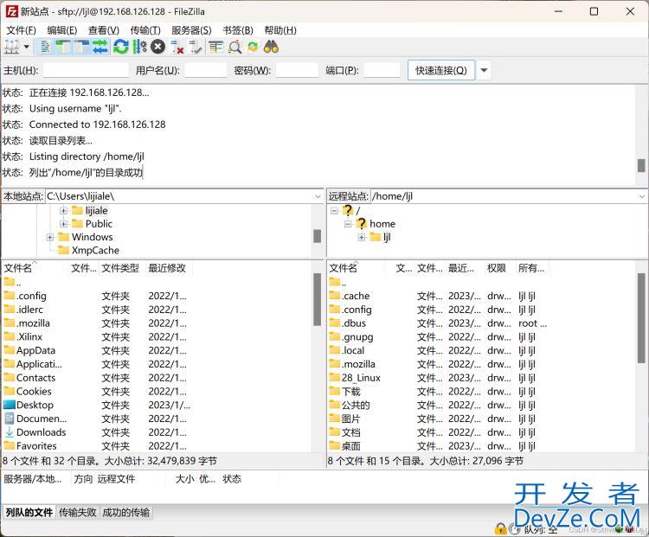This screenshot has width=649, height=537.
Task: Select XmpCache folder in local tree
Action: click(95, 250)
